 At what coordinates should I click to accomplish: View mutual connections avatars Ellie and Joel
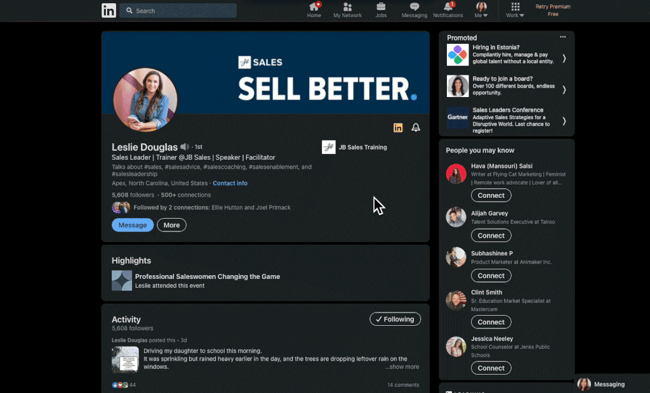[x=121, y=207]
